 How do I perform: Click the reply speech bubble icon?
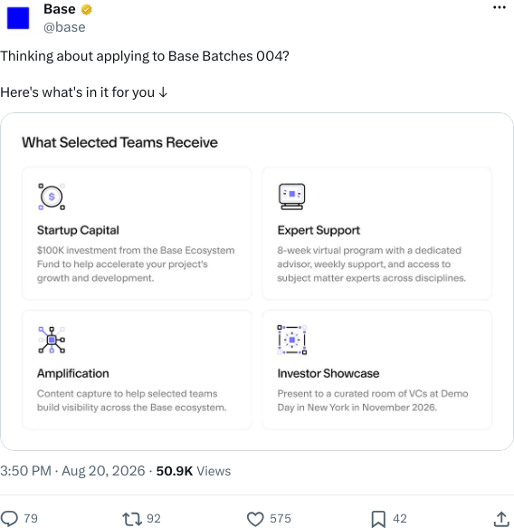9,519
